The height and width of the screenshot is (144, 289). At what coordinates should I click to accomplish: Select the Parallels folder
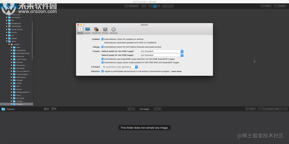tap(19, 101)
